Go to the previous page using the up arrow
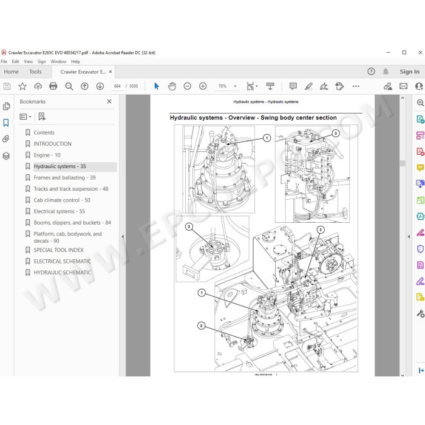 84,86
